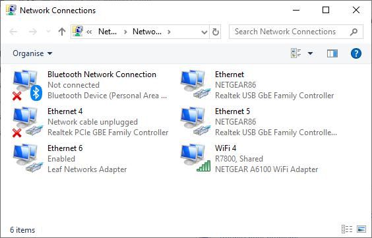Switch to details view in status bar
372x238 pixels.
click(x=347, y=229)
